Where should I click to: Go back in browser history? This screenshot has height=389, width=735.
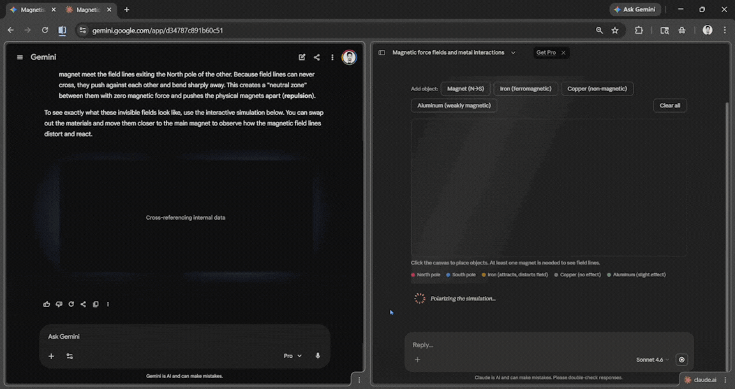coord(10,31)
